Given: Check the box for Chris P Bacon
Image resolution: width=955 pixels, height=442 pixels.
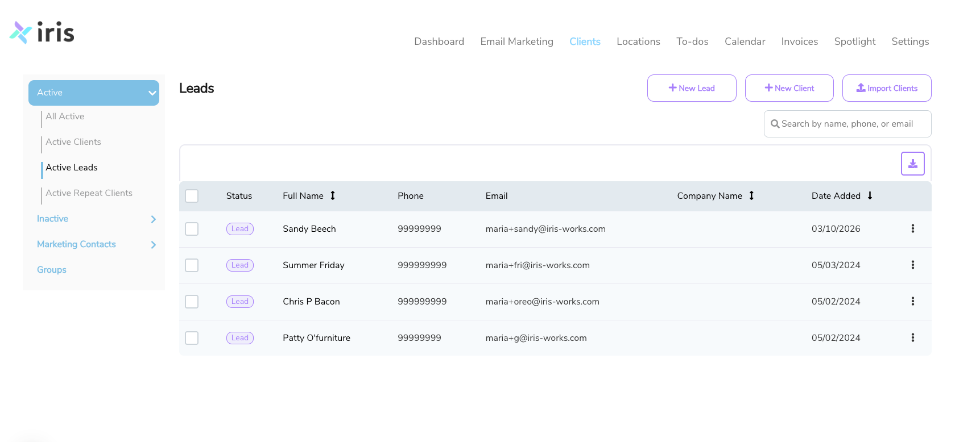Looking at the screenshot, I should tap(192, 302).
